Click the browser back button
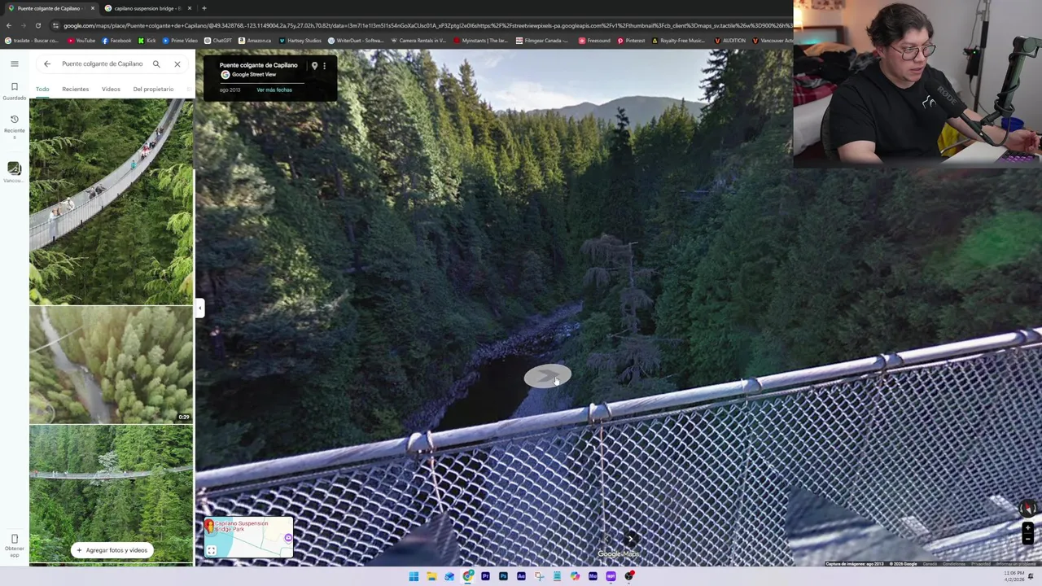This screenshot has width=1042, height=586. [8, 25]
